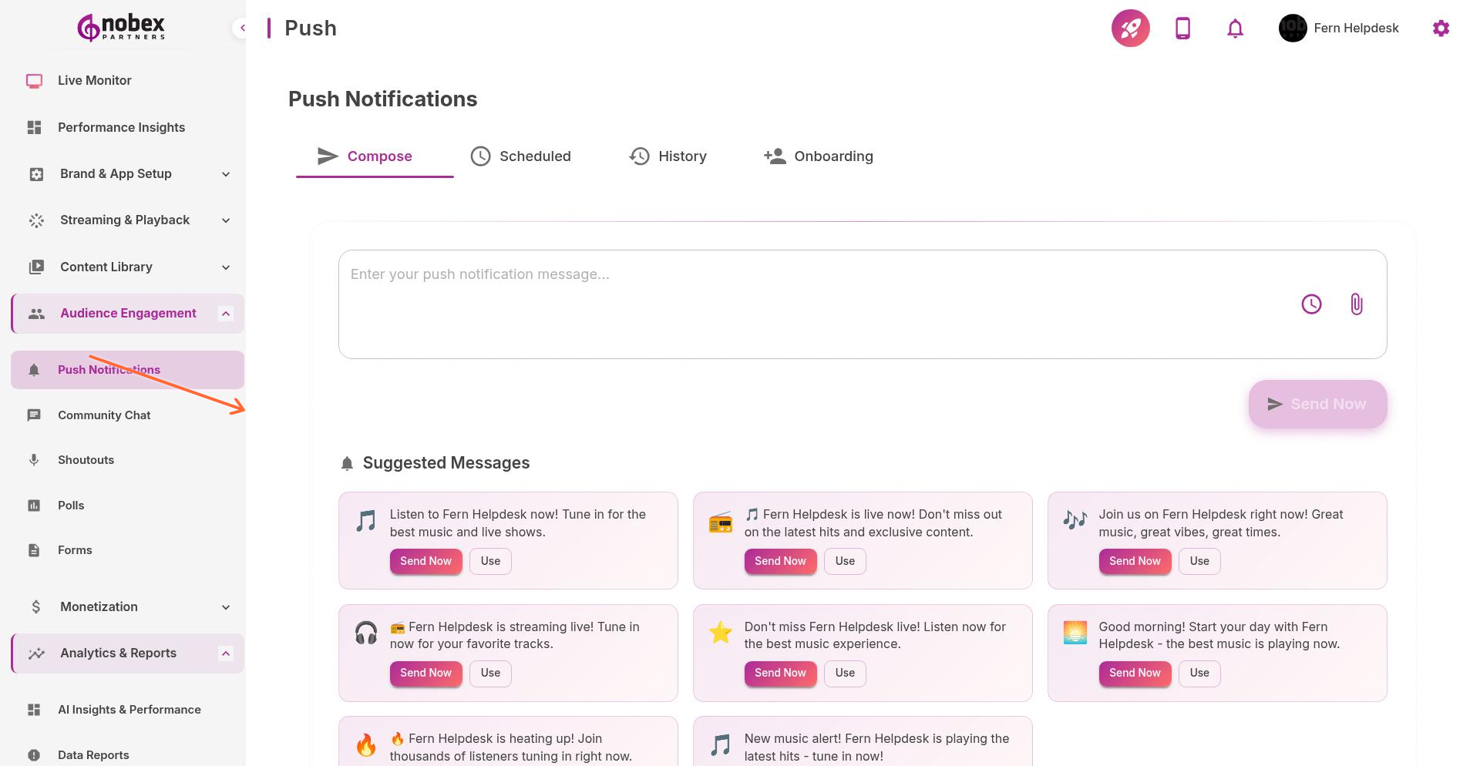Click the rocket launch icon in top bar
The image size is (1480, 766).
click(x=1130, y=28)
